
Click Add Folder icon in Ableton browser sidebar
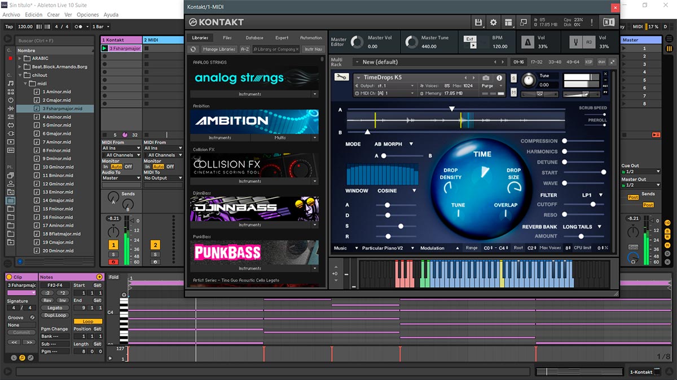pos(11,242)
